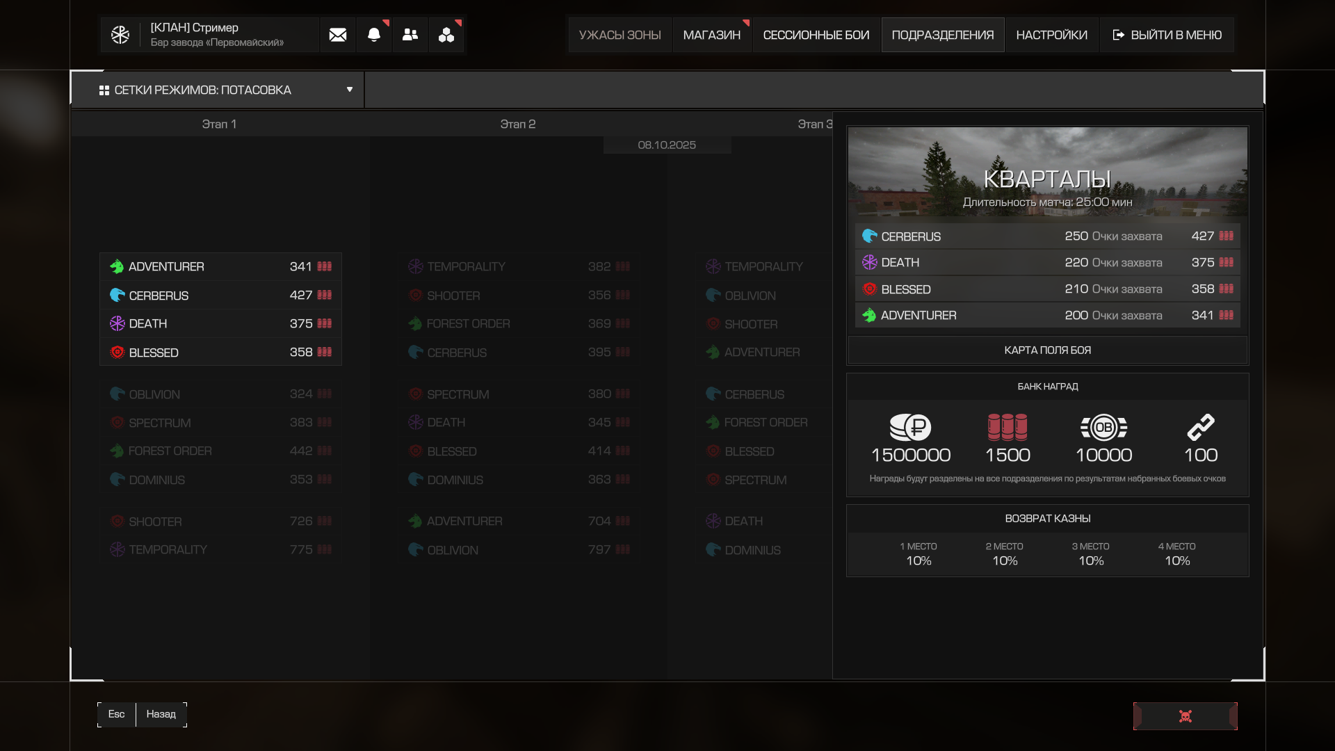The width and height of the screenshot is (1335, 751).
Task: Switch to Сессионные бои tab
Action: click(816, 35)
